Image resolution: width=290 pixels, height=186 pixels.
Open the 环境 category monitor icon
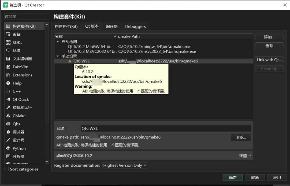(8, 50)
